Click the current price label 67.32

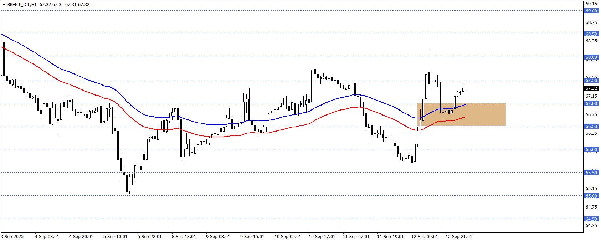click(x=591, y=88)
